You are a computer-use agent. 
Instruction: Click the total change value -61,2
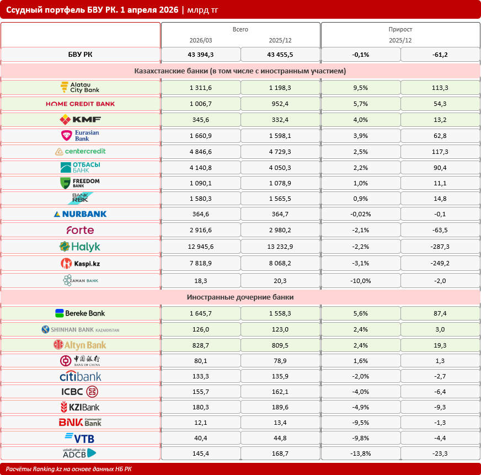click(x=440, y=55)
